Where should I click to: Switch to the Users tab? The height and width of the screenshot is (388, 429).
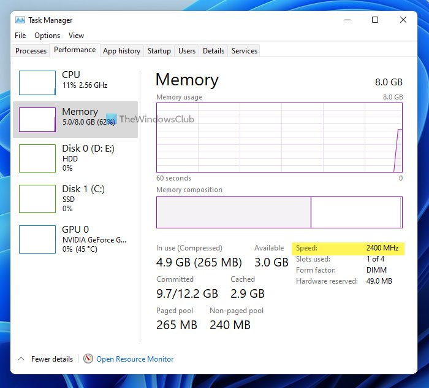[x=187, y=51]
